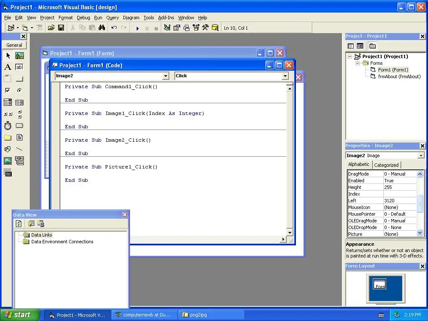Select Form1 (Form1) in project tree
Viewport: 428px width, 321px height.
(x=393, y=70)
